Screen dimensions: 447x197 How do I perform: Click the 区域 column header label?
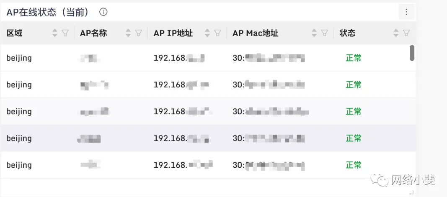tap(14, 33)
